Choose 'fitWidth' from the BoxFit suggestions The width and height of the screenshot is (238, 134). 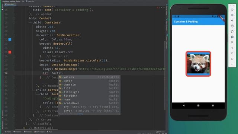pyautogui.click(x=89, y=96)
